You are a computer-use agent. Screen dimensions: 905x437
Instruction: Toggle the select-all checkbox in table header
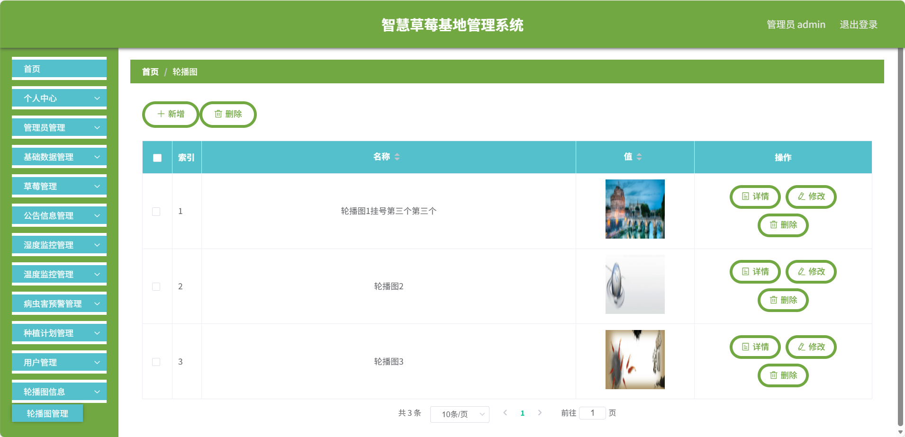[157, 158]
